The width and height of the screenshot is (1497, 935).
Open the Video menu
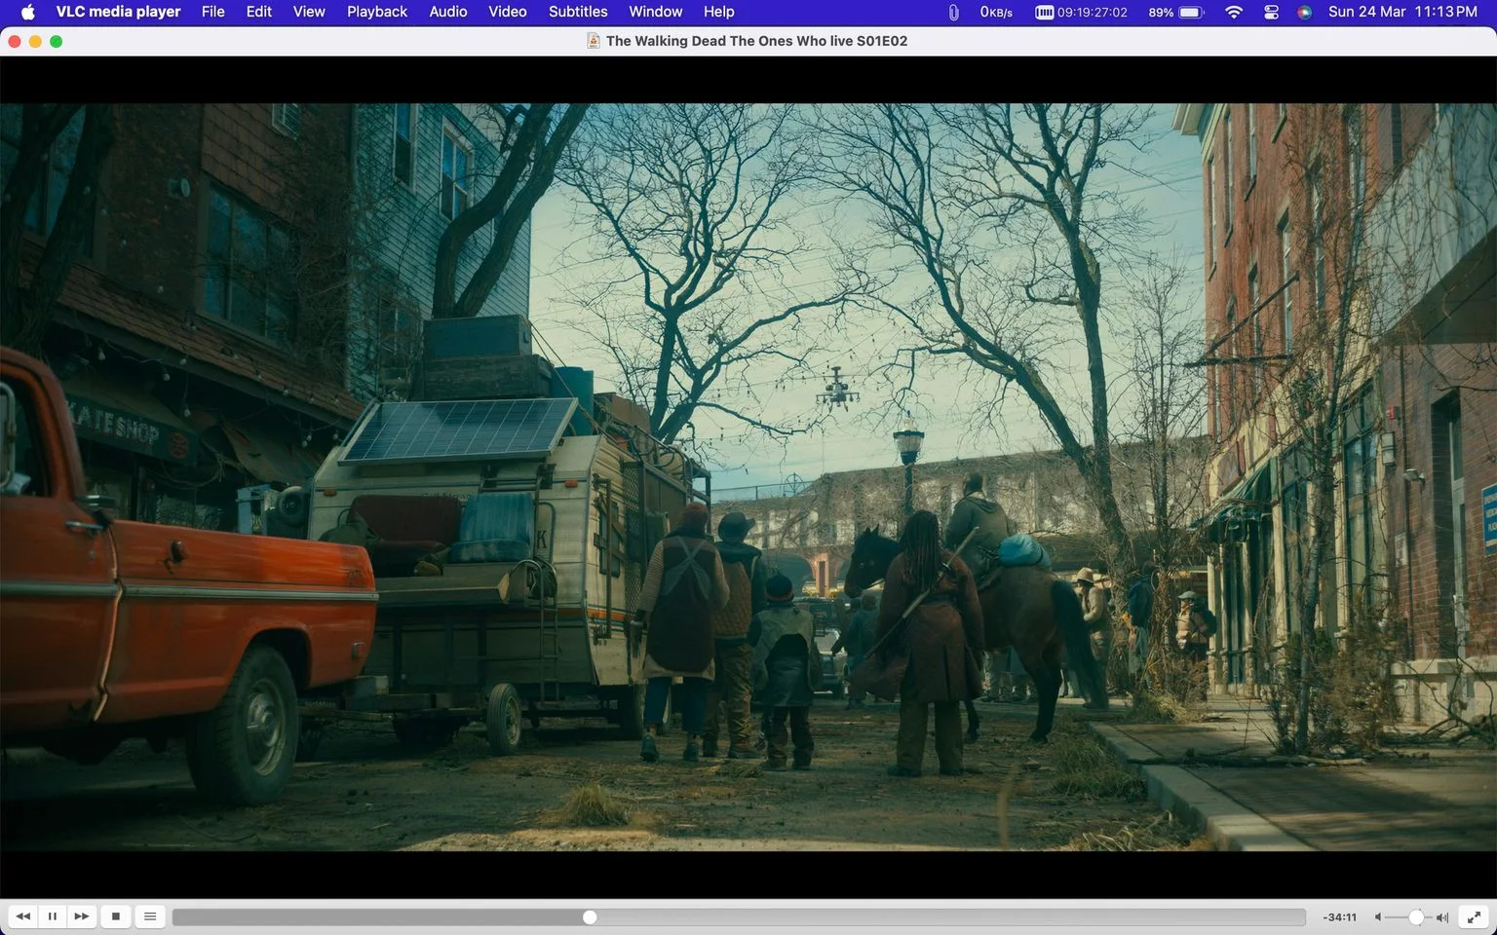click(x=508, y=12)
